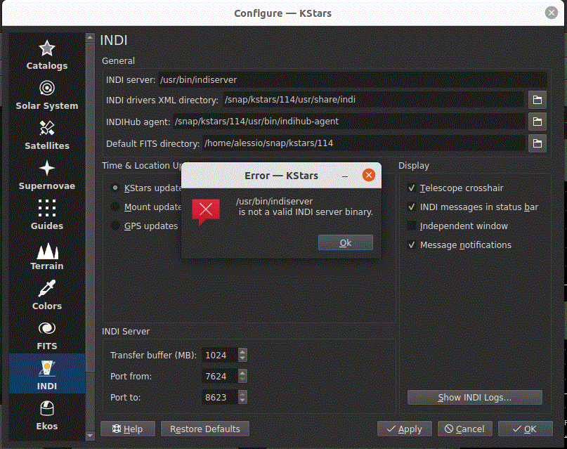The image size is (567, 449).
Task: Edit the Default FITS directory field
Action: (363, 143)
